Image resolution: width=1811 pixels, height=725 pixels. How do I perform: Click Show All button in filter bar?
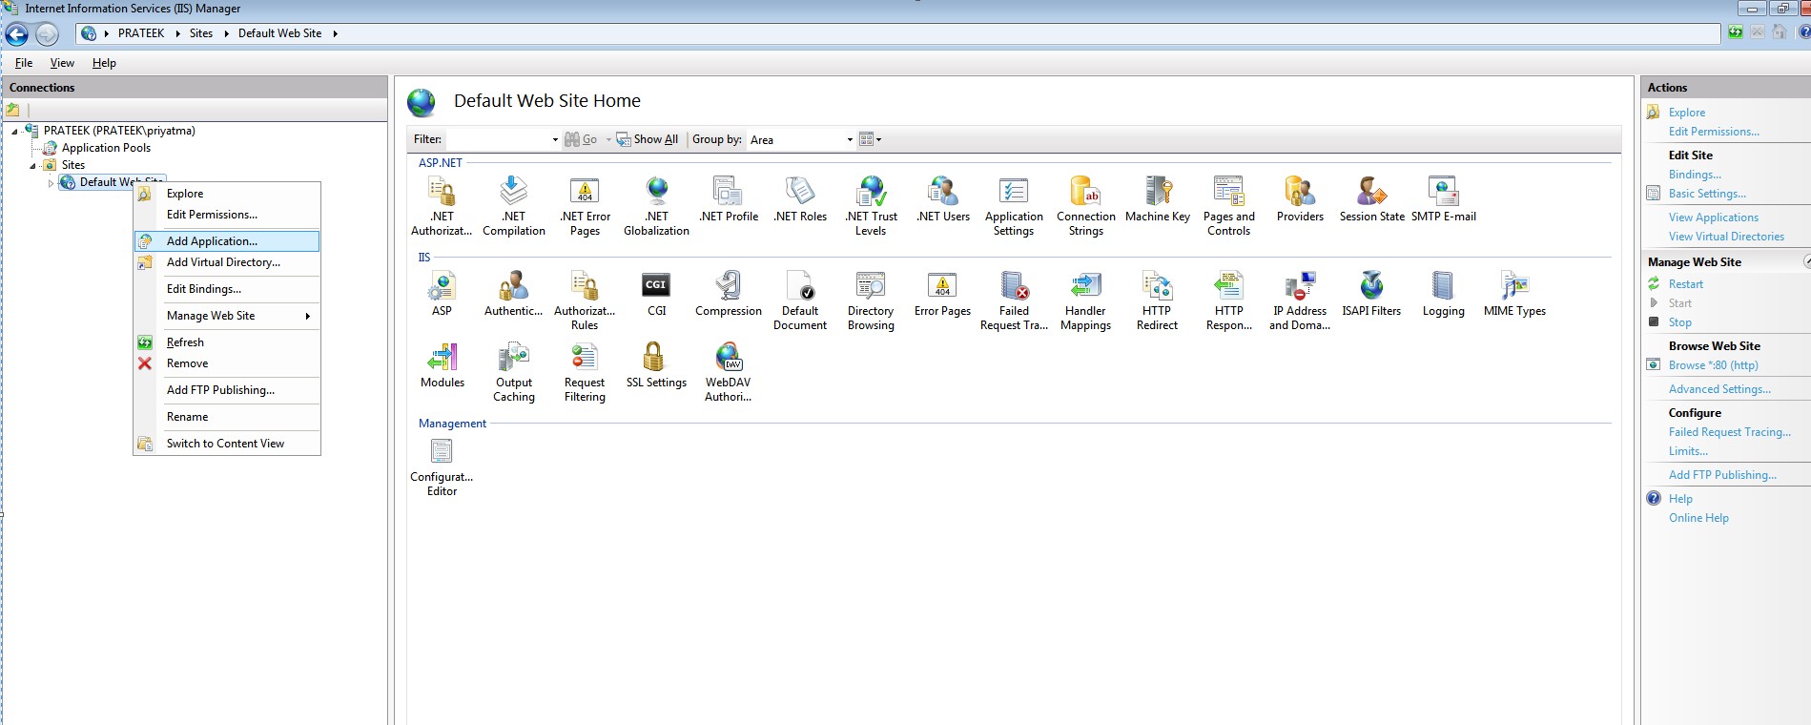(x=648, y=139)
